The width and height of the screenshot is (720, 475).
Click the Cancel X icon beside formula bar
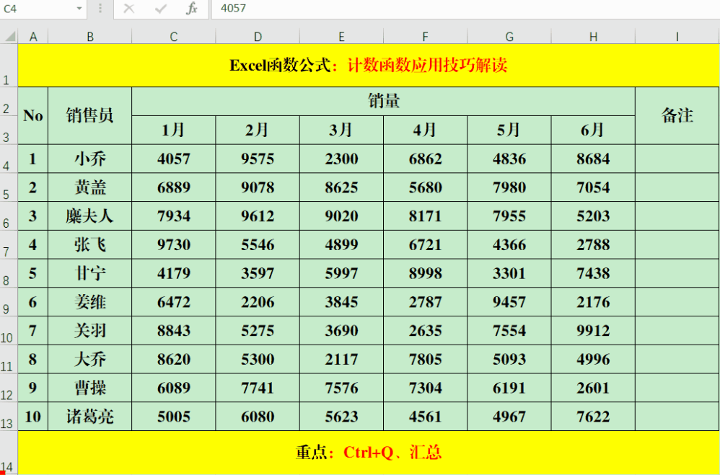click(x=128, y=10)
